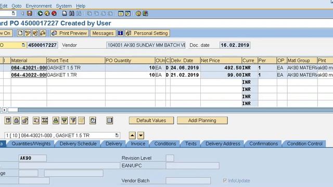Select material cell 064-43021-000

29,68
